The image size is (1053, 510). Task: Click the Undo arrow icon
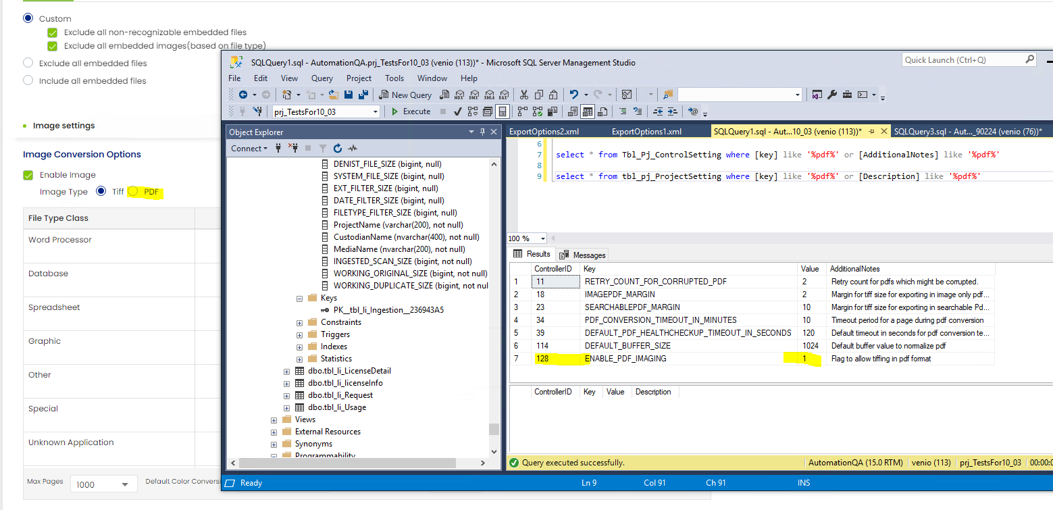pos(574,95)
